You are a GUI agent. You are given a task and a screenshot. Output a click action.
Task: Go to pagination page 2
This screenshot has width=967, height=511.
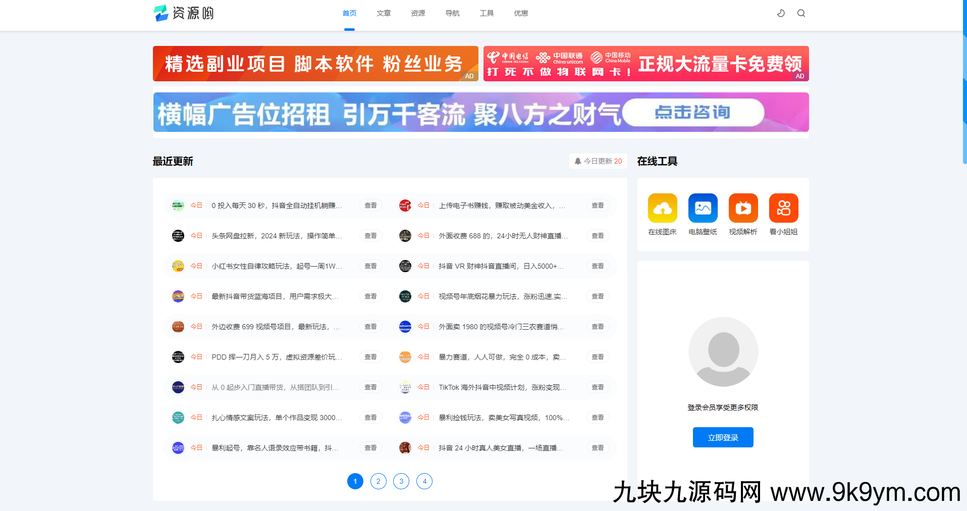(x=378, y=481)
